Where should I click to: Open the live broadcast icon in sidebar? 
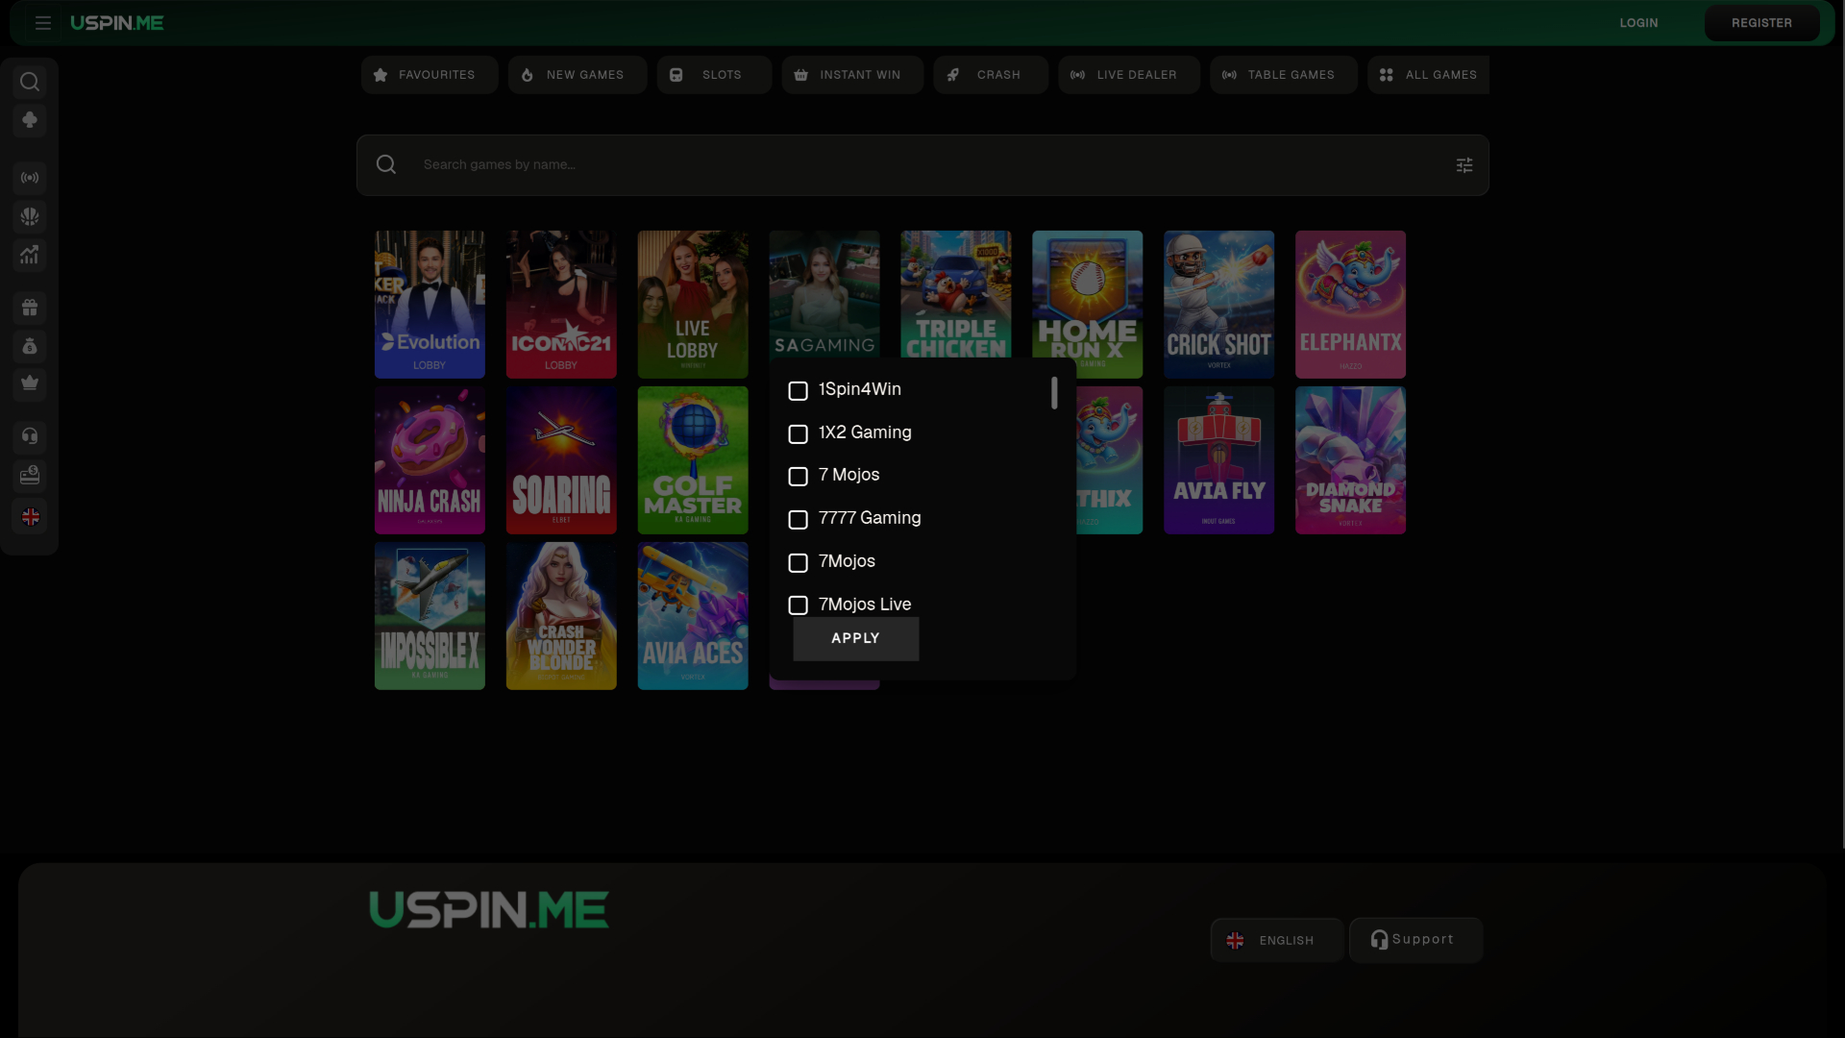pos(30,178)
